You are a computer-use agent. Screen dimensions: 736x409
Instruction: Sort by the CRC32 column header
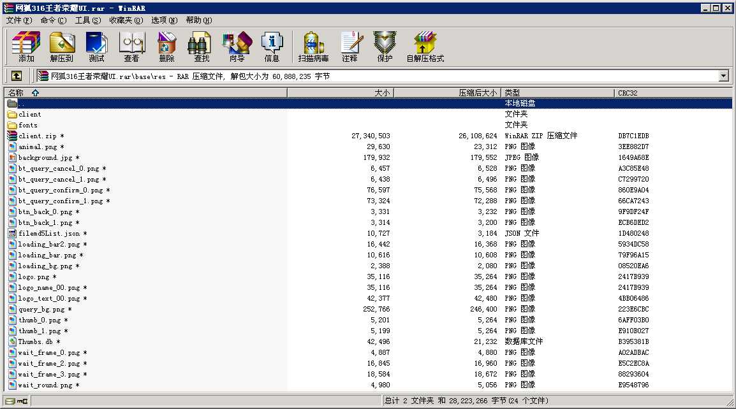(x=673, y=93)
